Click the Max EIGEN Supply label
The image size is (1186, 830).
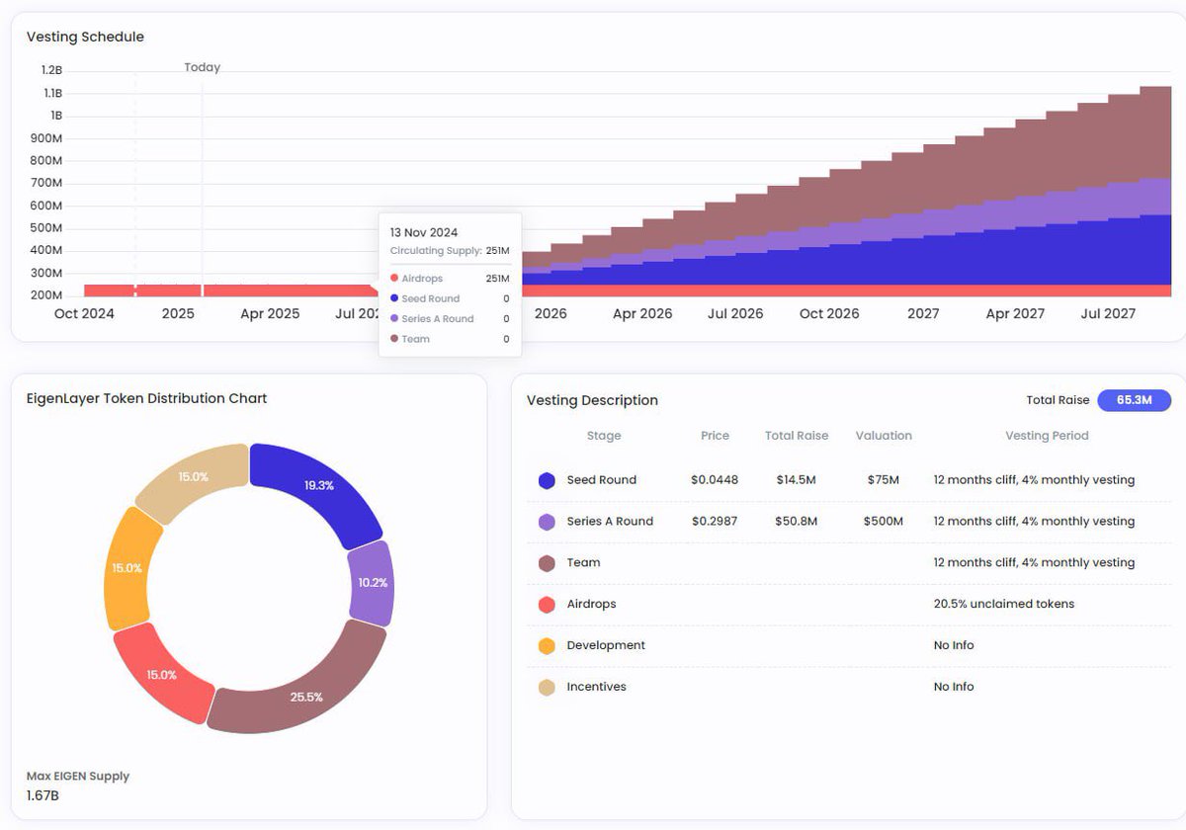click(x=77, y=777)
